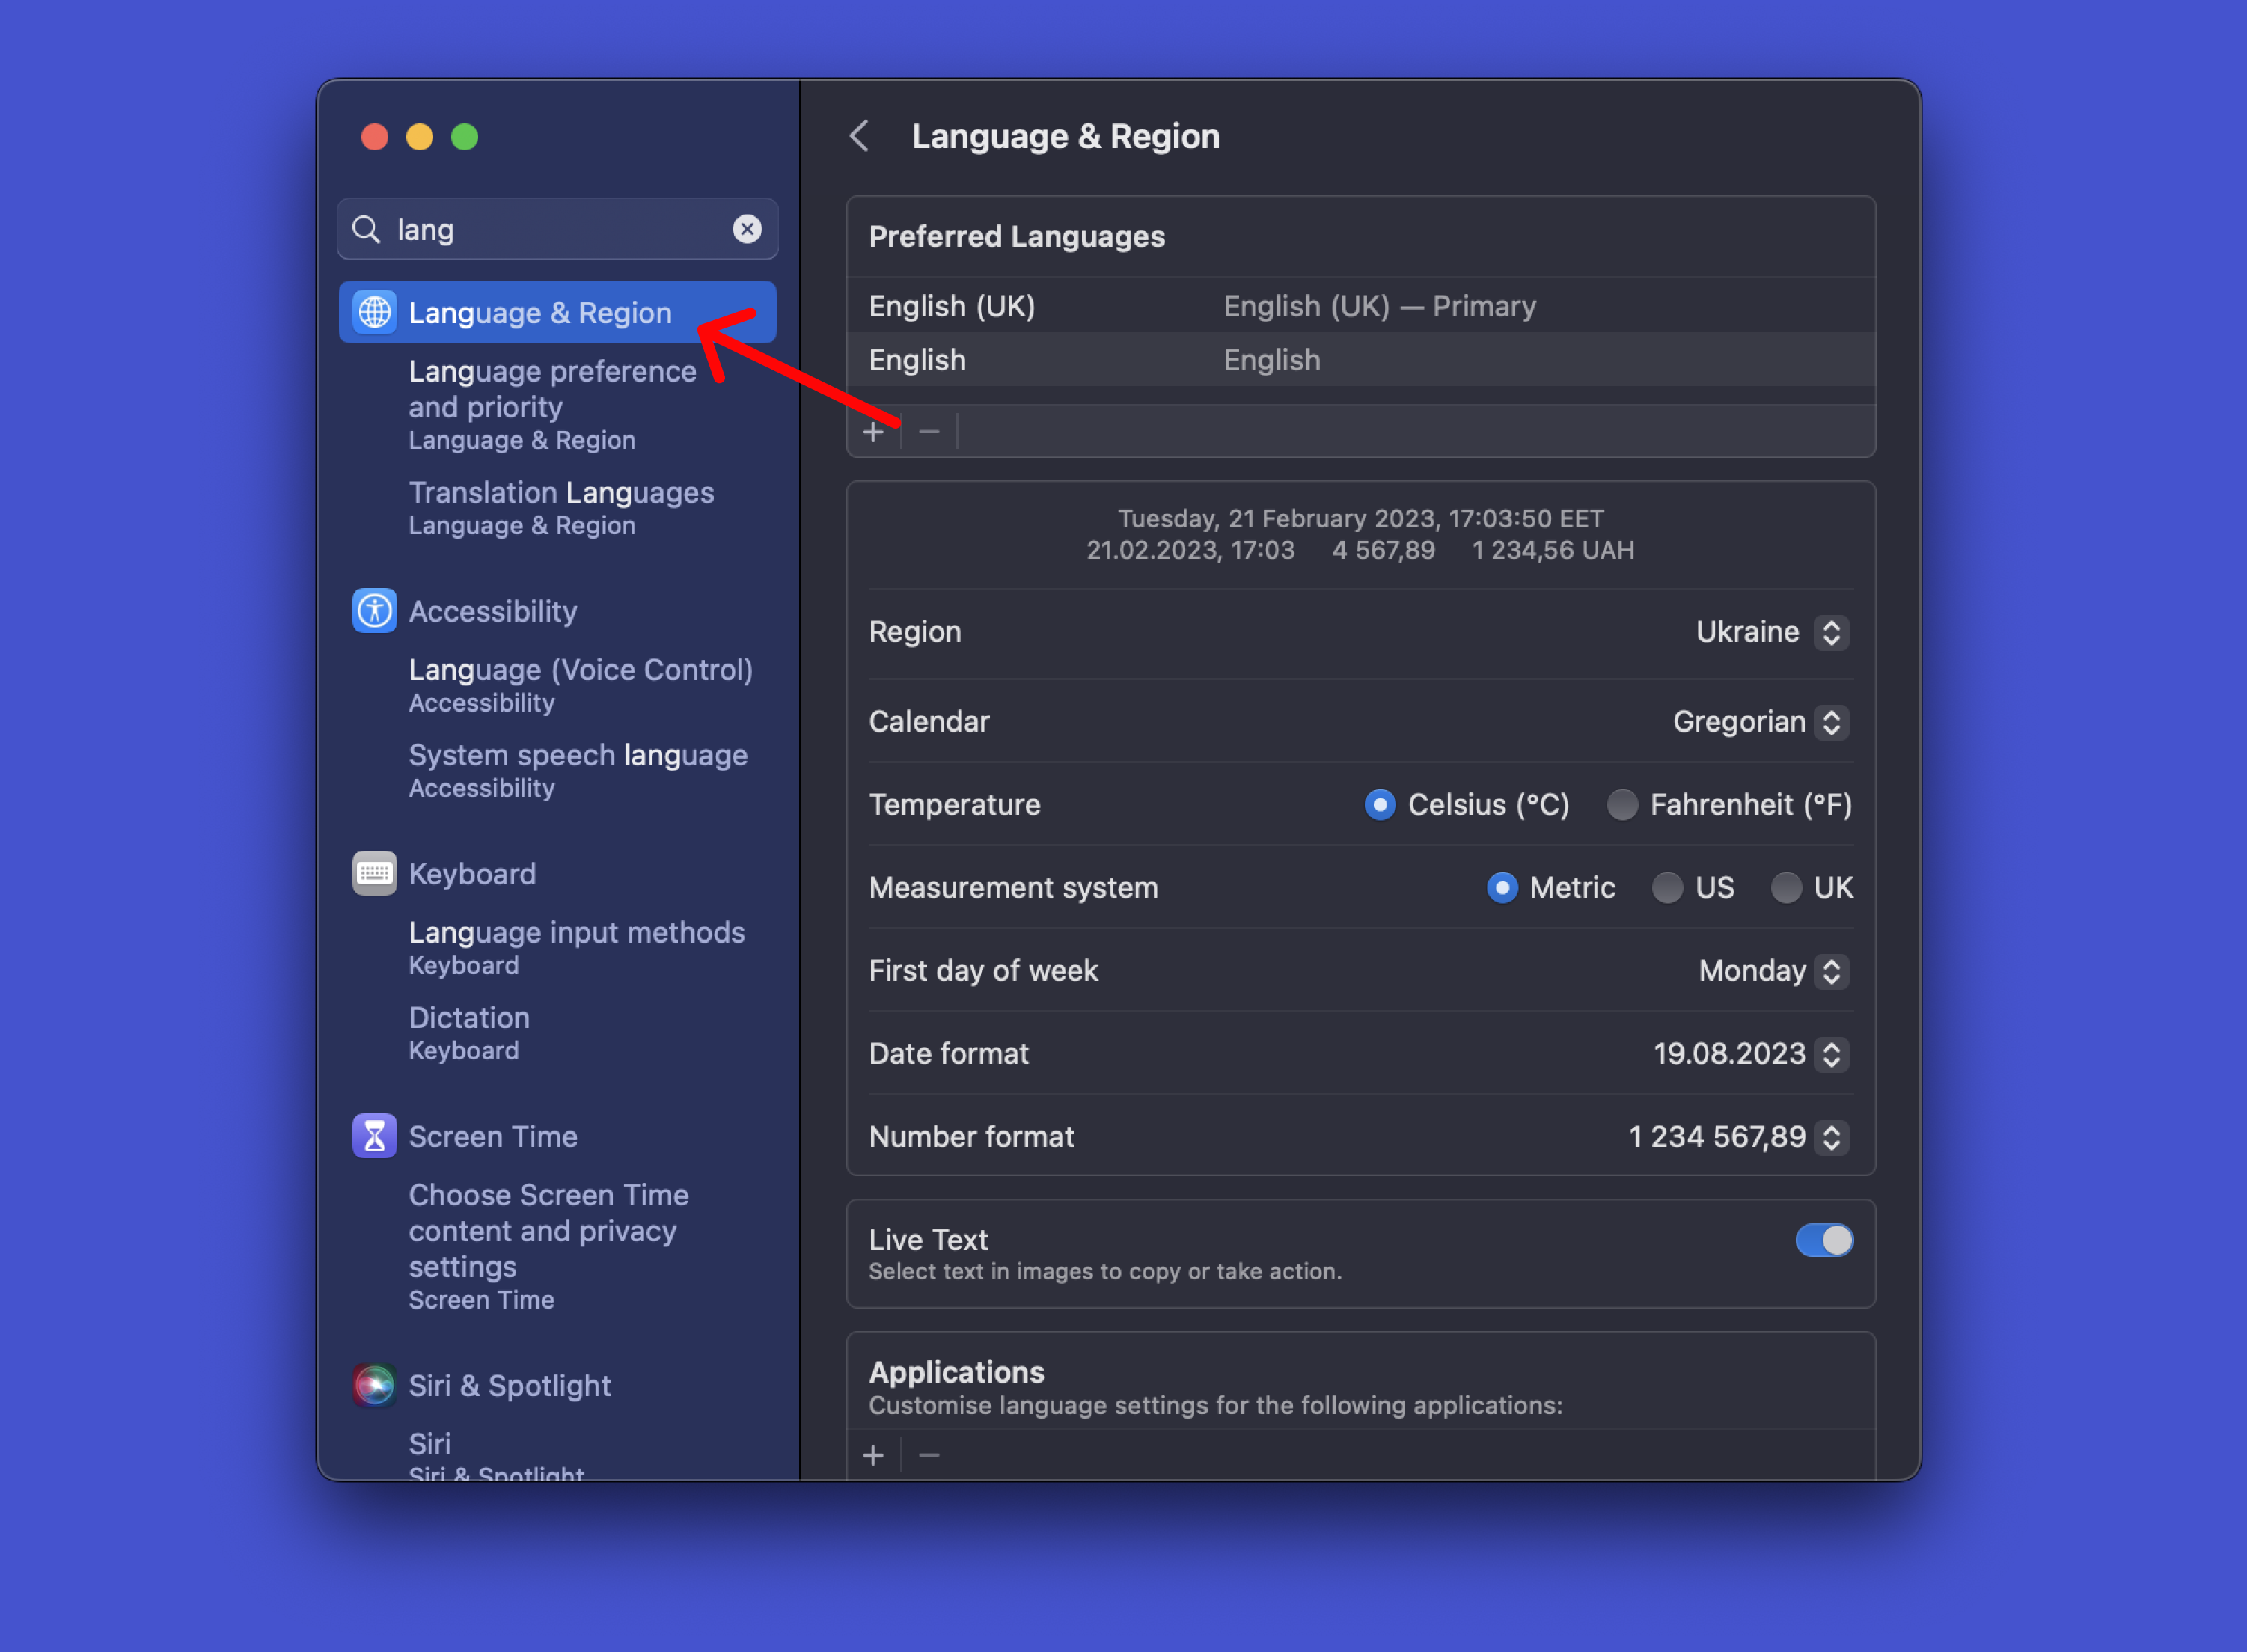Screen dimensions: 2247x1652
Task: Click the Preferred Languages heading
Action: (x=1017, y=236)
